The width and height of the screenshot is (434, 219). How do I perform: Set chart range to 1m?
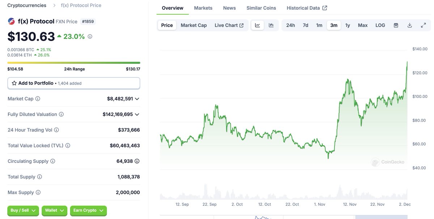[x=319, y=25]
